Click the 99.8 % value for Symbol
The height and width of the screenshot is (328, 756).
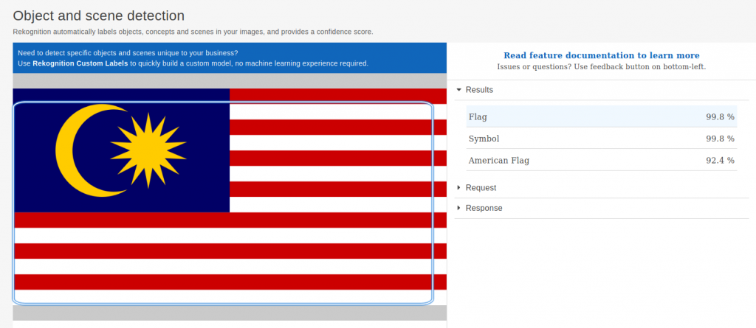[x=720, y=139]
